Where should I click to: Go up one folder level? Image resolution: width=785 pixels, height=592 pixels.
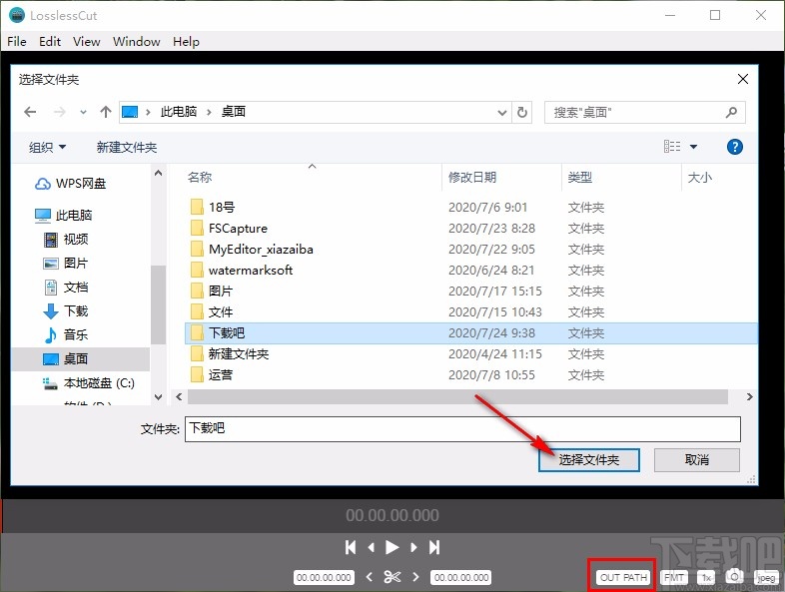(x=105, y=112)
